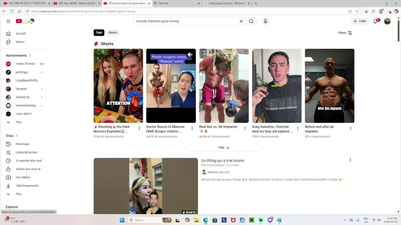The image size is (401, 225).
Task: Open the Matthew Harb, M.D channel
Action: (218, 172)
